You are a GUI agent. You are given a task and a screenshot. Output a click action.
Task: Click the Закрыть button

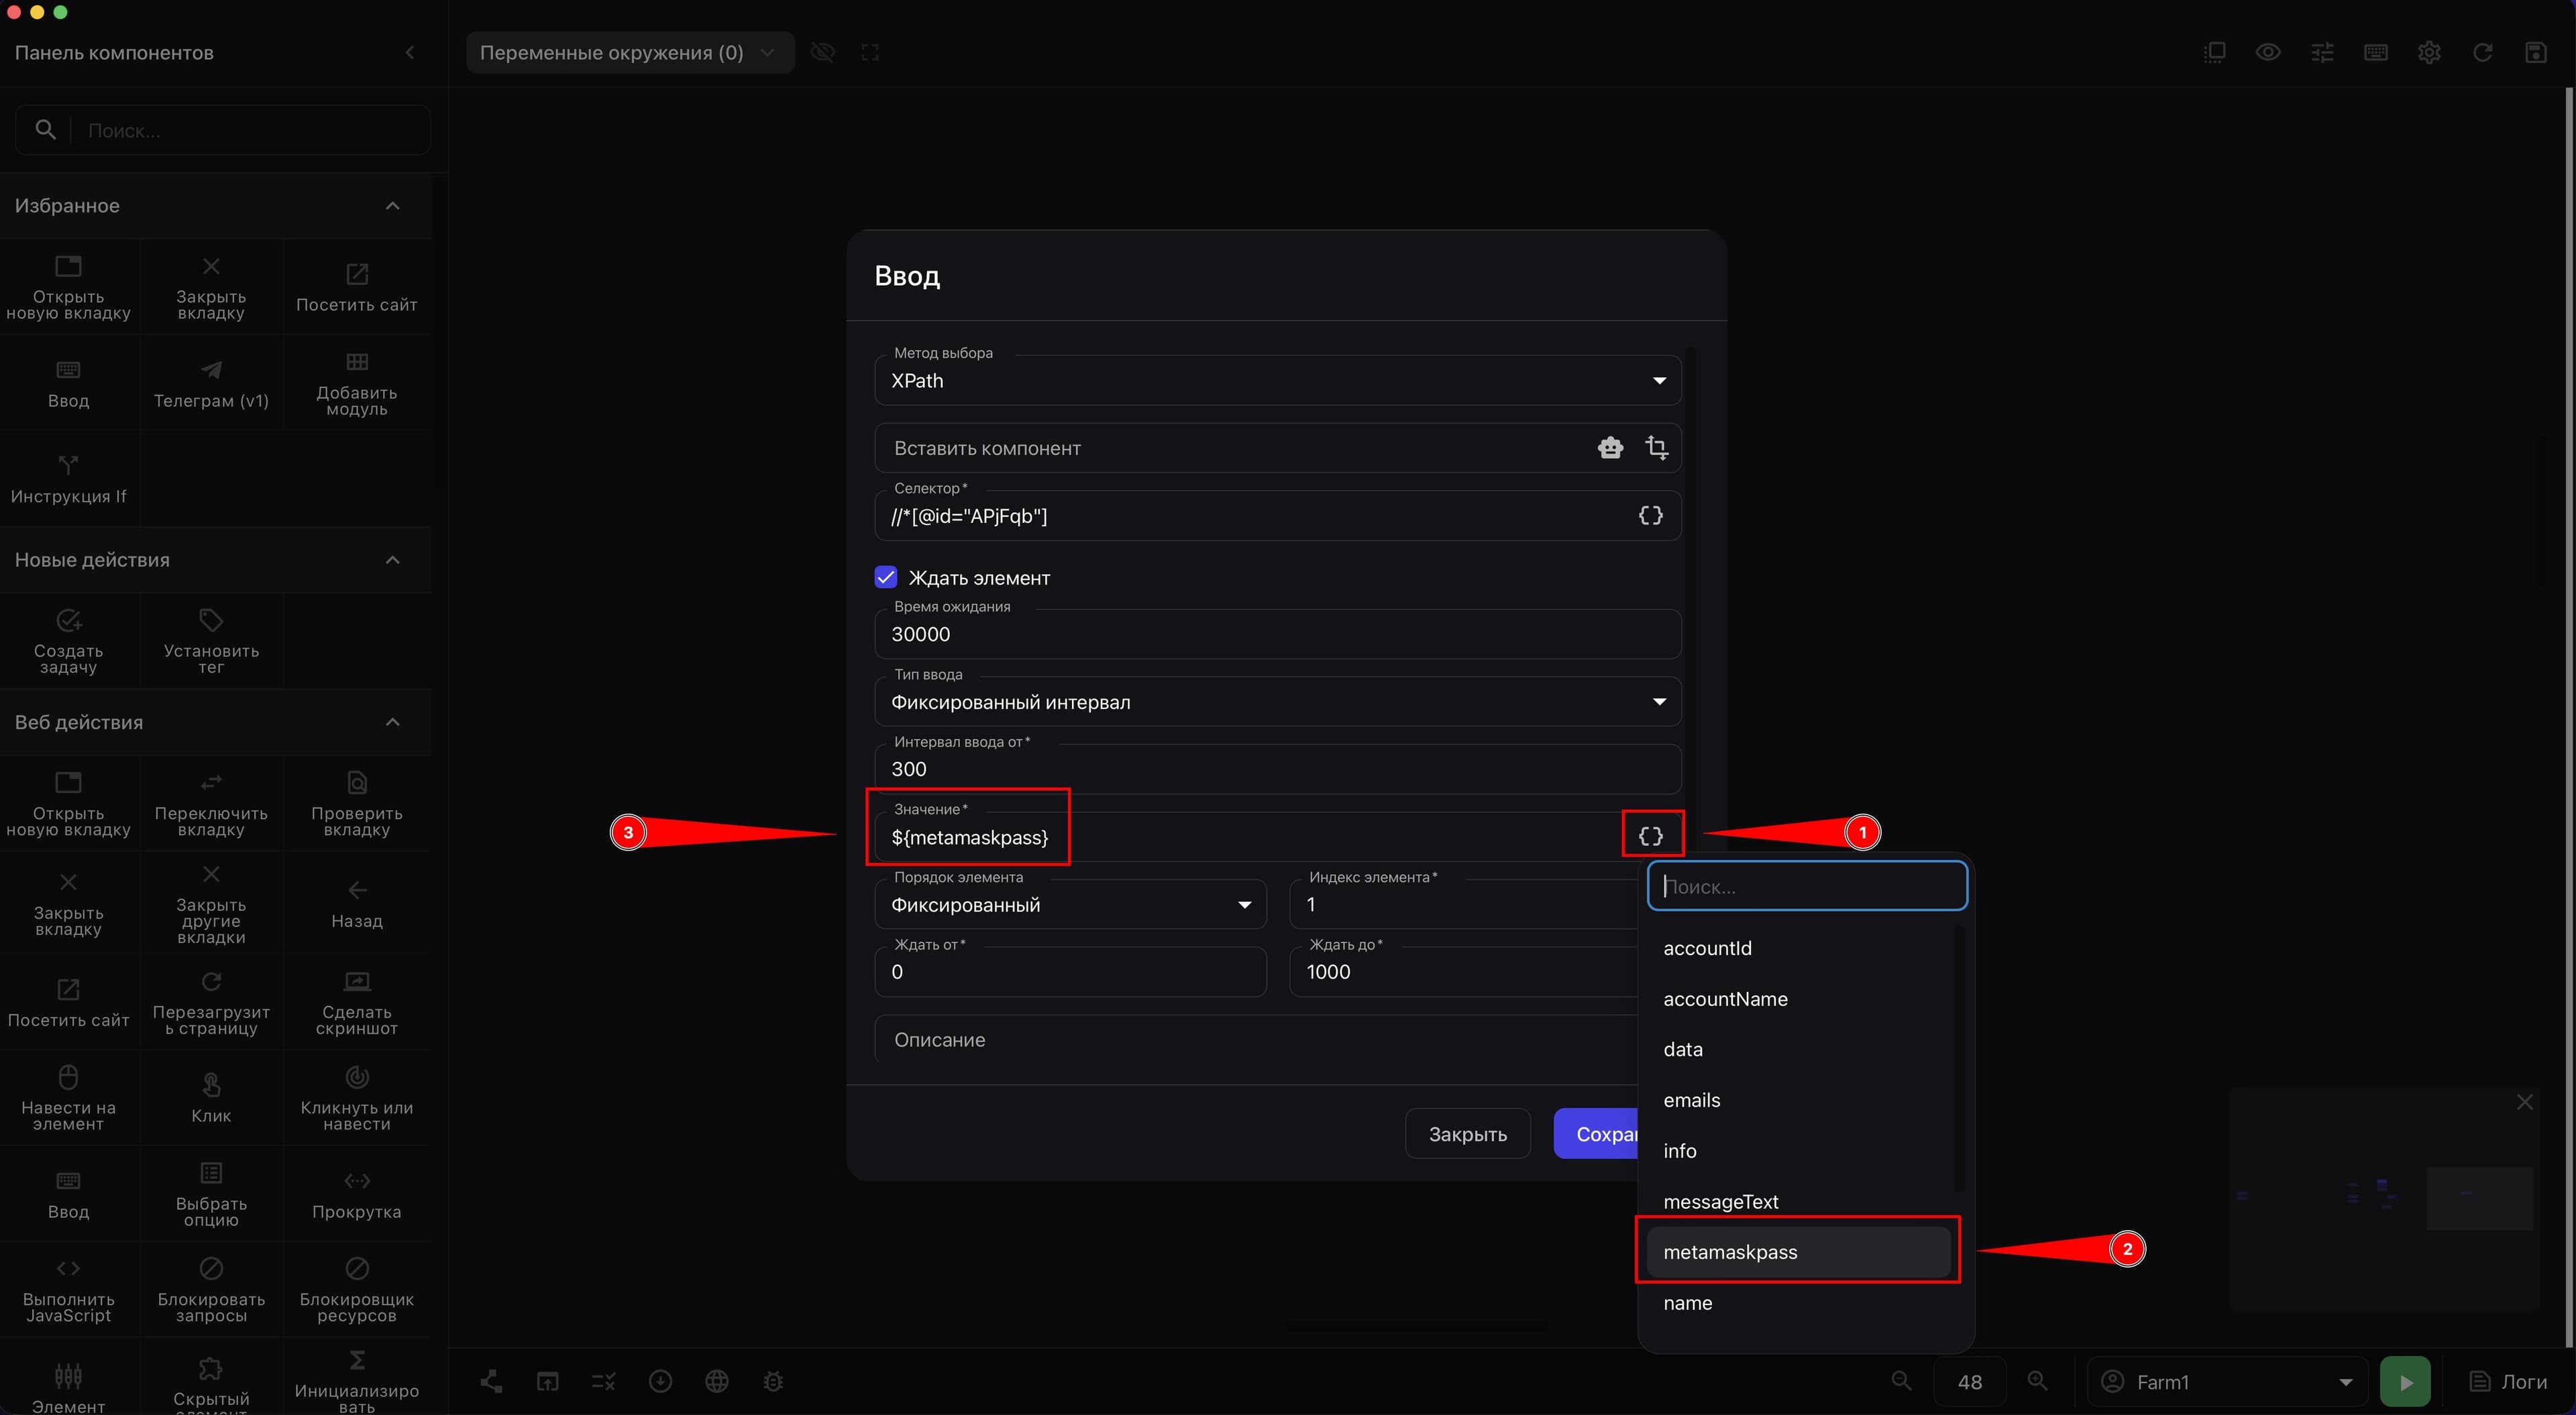1467,1134
